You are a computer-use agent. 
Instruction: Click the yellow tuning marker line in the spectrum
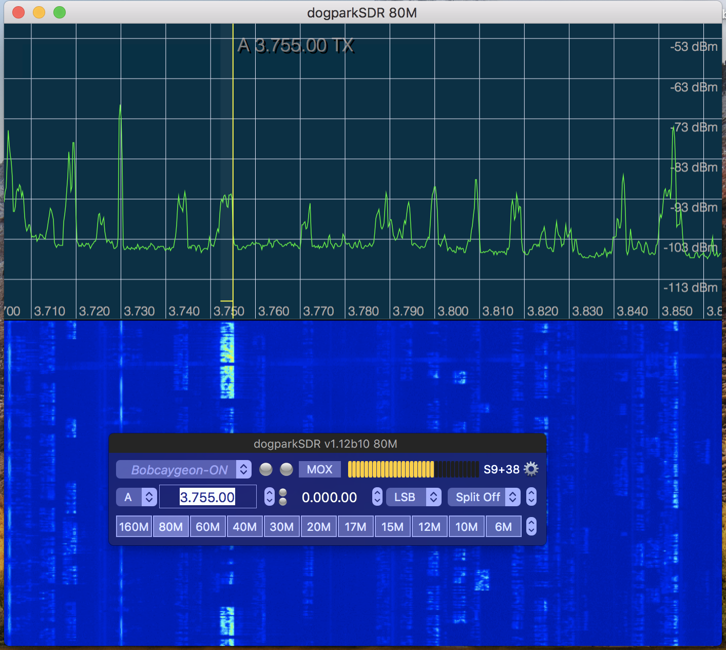tap(233, 154)
